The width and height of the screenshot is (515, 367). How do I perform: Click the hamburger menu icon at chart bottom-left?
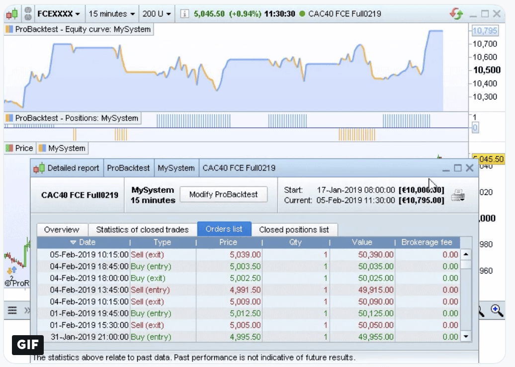click(x=12, y=310)
